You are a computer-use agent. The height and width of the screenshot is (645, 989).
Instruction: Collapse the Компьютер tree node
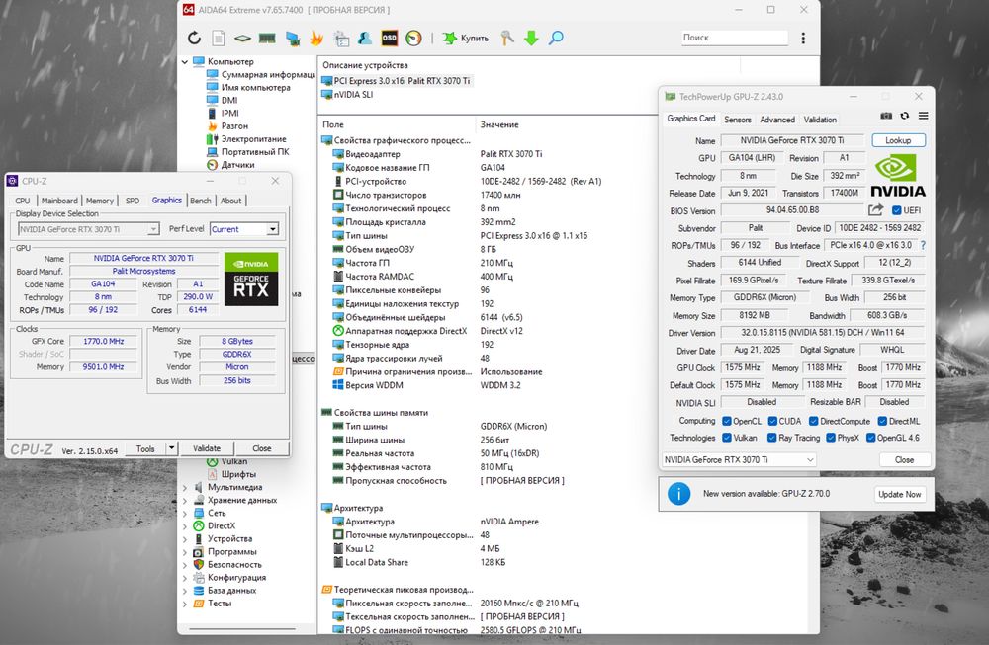[x=184, y=61]
